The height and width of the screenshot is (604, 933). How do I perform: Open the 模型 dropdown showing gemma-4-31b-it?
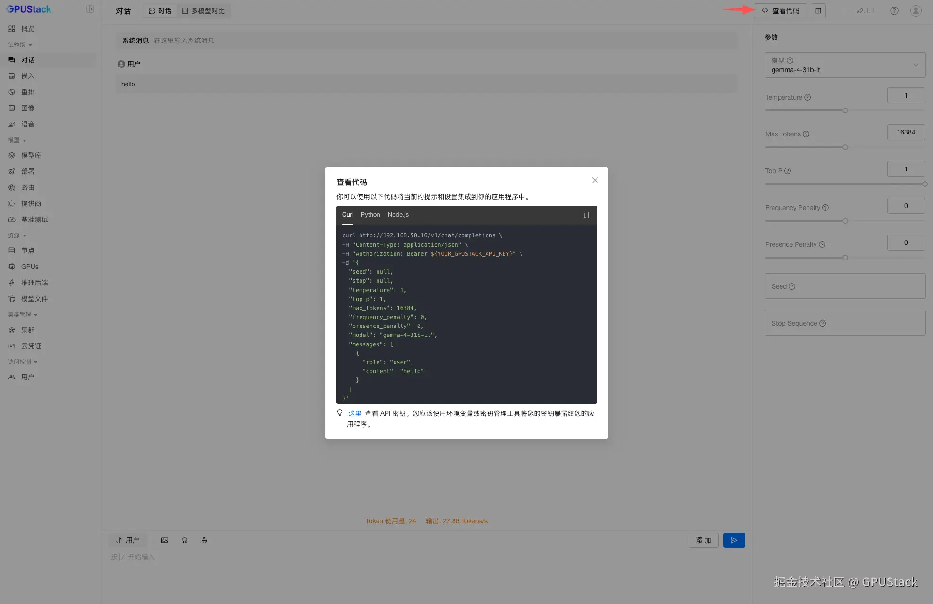(845, 65)
